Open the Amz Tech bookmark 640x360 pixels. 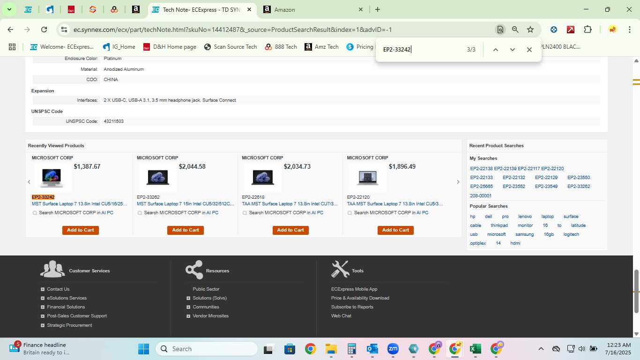pos(321,47)
